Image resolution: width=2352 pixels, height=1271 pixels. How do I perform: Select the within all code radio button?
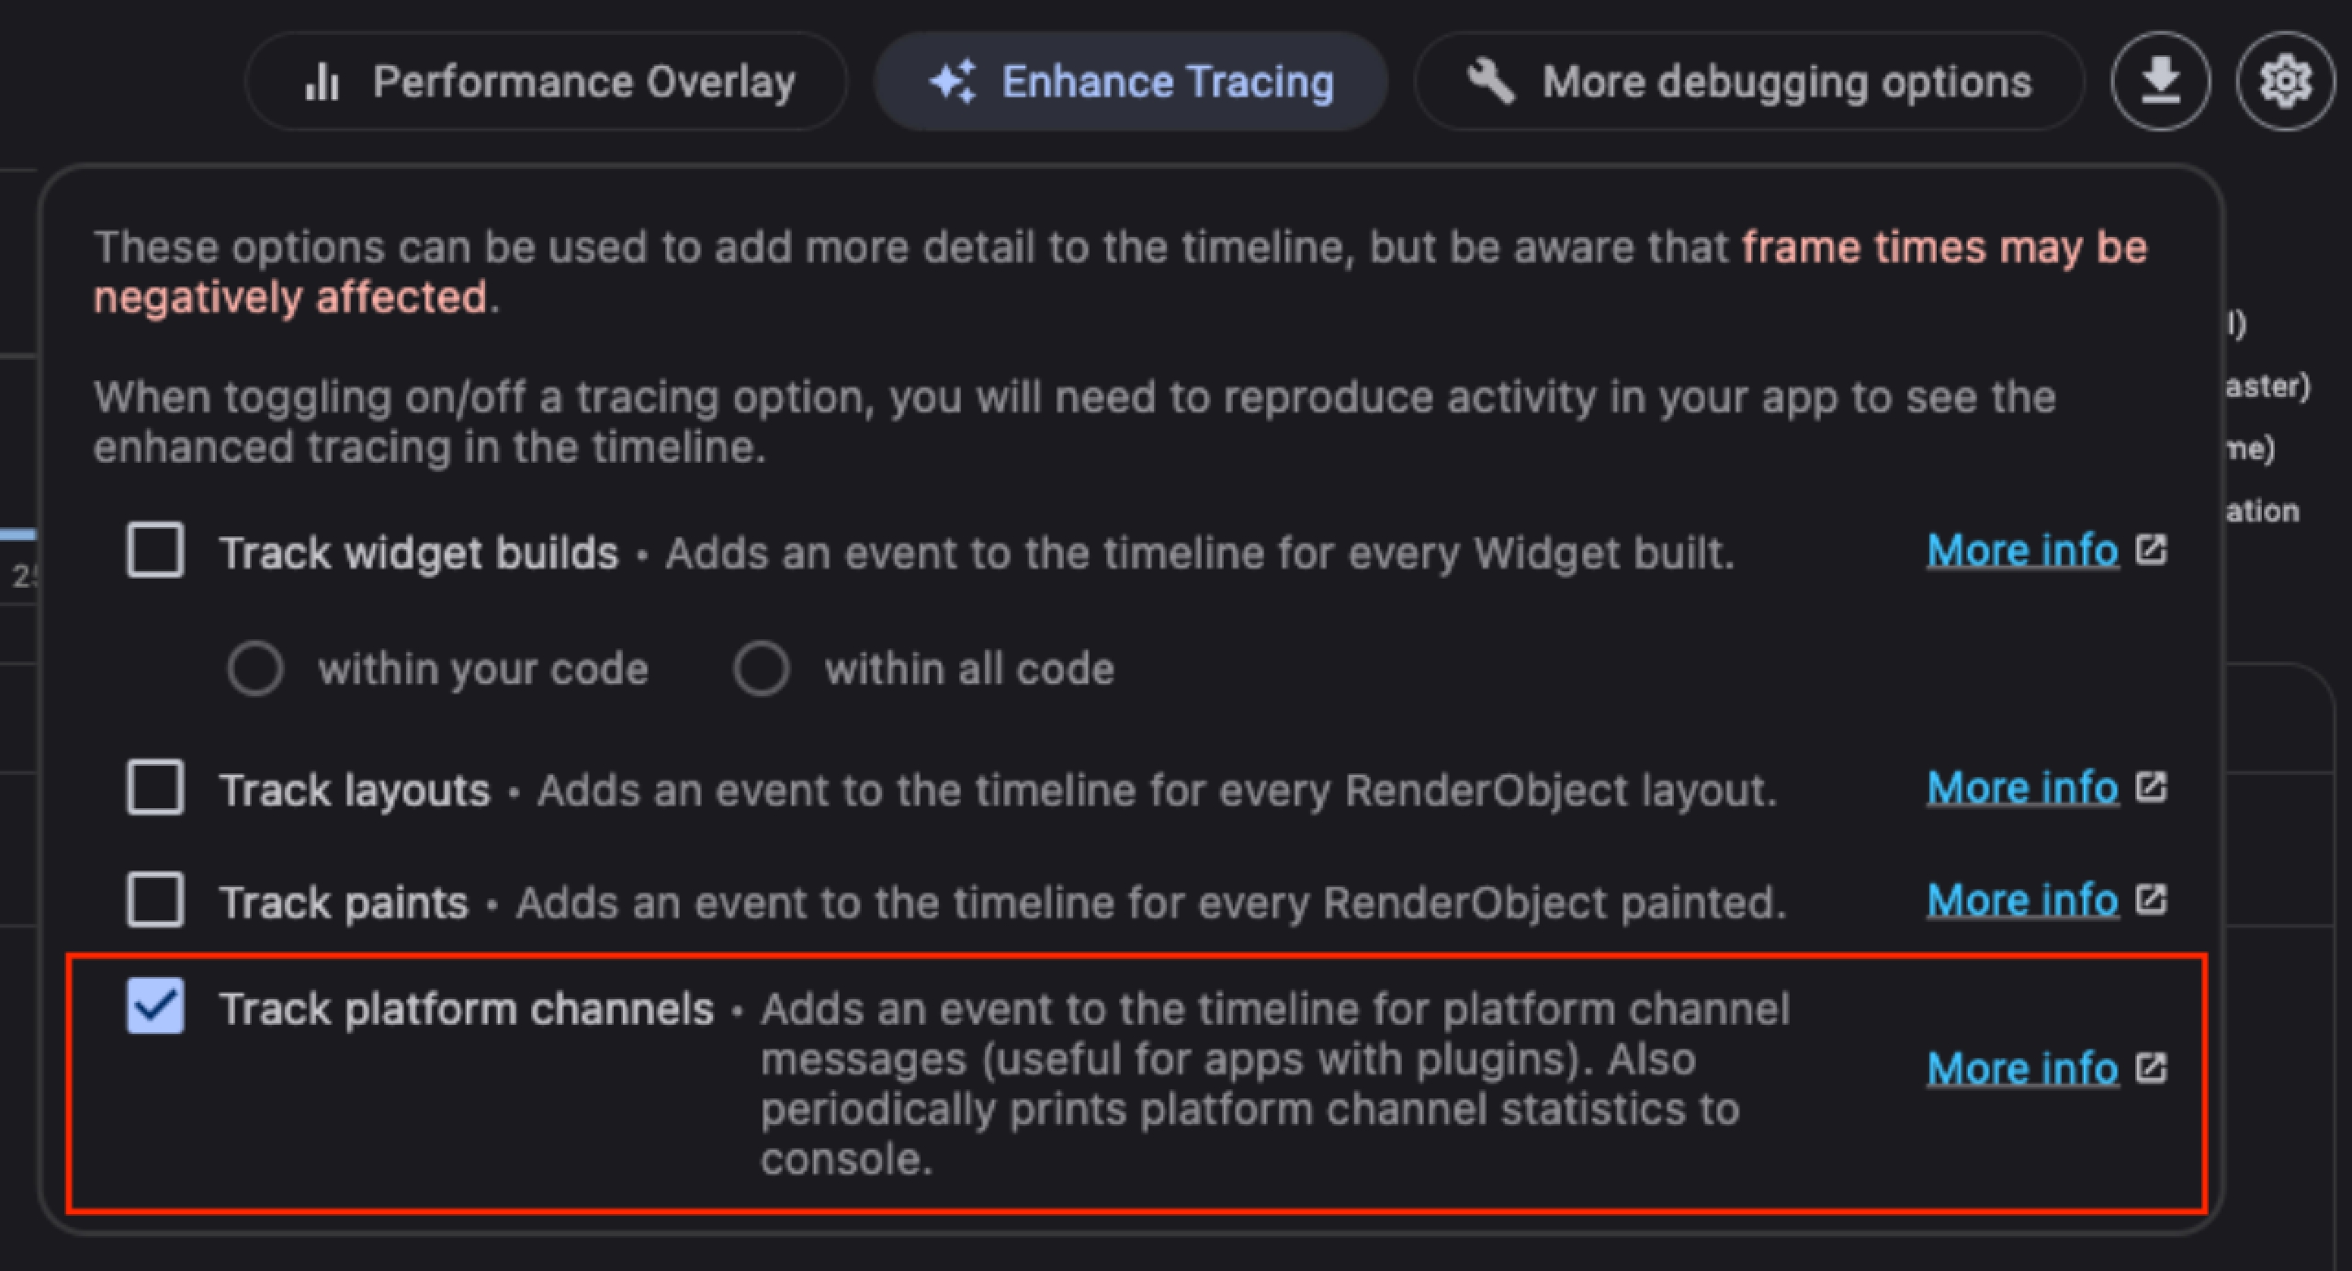tap(761, 668)
